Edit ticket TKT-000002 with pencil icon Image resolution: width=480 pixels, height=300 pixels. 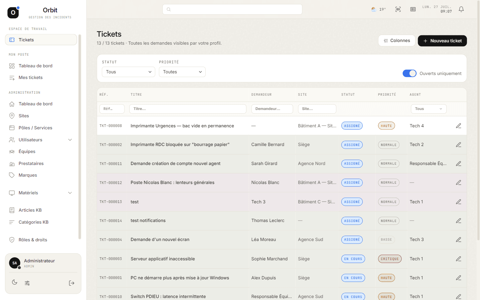459,145
